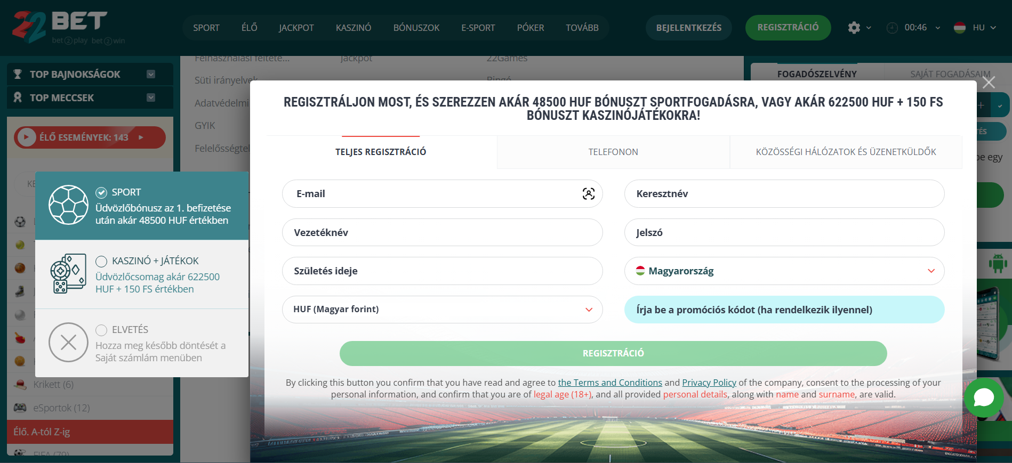Focus the Jelszó input field
Screen dimensions: 1012x463
coord(784,232)
